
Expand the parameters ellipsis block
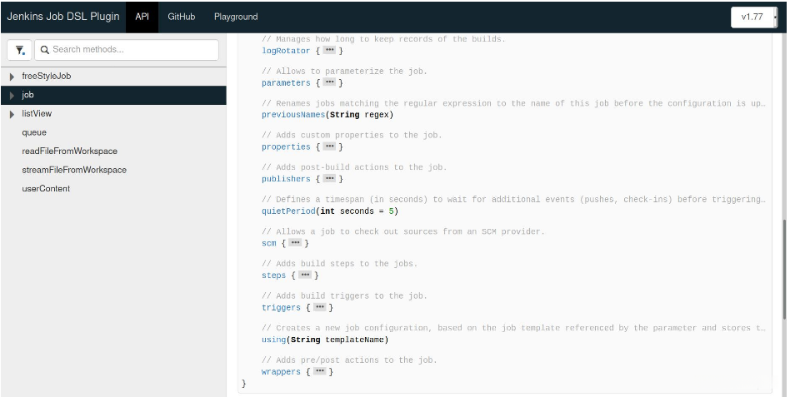click(329, 83)
